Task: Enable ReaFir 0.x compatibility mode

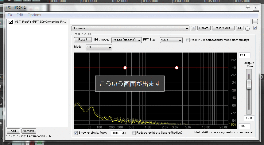Action: point(188,40)
